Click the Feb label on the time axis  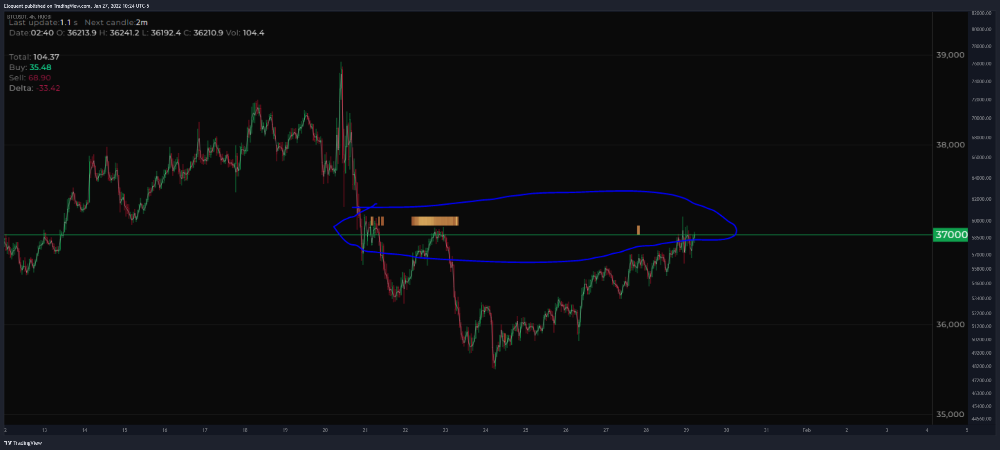tap(806, 430)
